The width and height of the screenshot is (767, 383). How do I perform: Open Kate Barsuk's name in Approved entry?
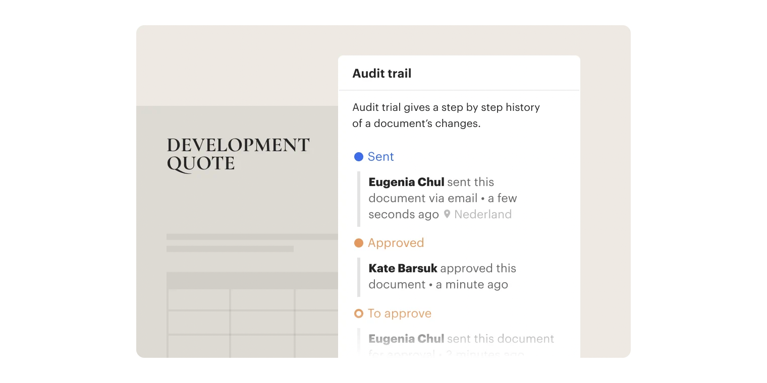click(x=403, y=268)
